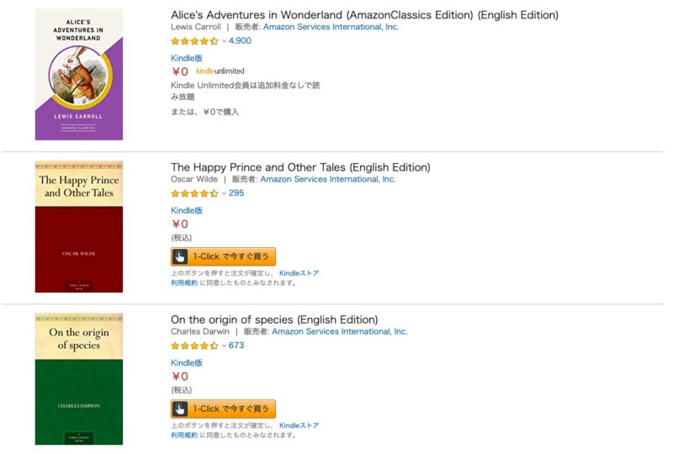Viewport: 673px width, 454px height.
Task: Click the Kindle Unlimited logo badge
Action: pyautogui.click(x=220, y=71)
